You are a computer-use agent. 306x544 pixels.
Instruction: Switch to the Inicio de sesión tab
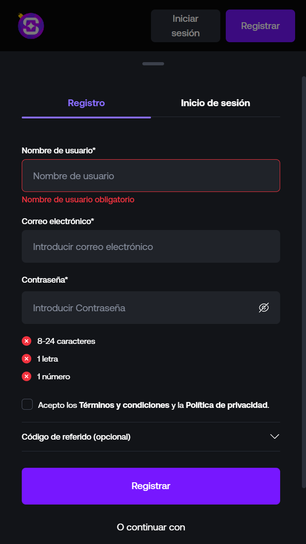(215, 103)
